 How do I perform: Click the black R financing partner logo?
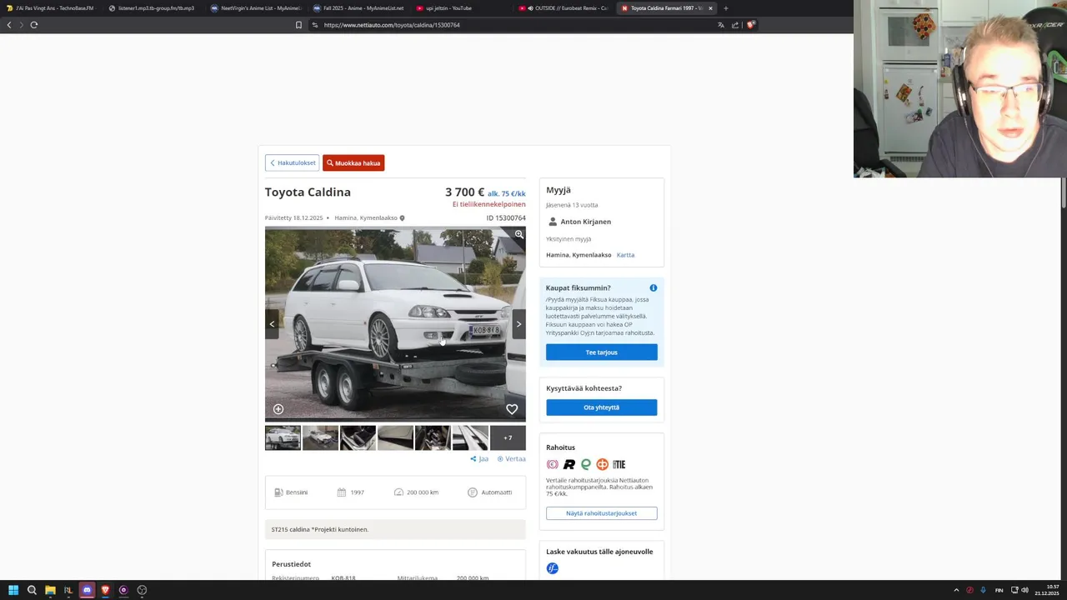point(569,464)
